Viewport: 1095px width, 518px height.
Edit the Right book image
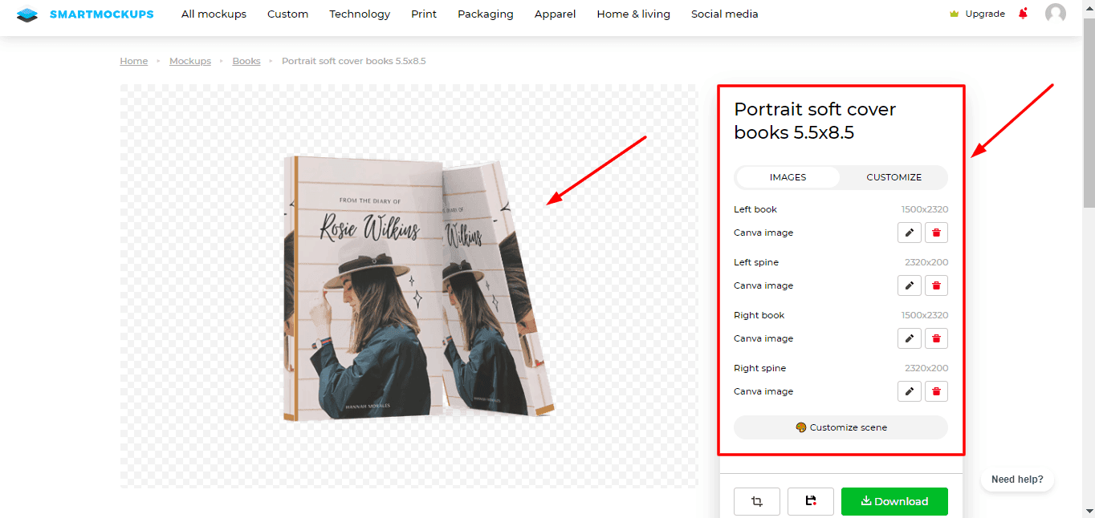(x=909, y=338)
